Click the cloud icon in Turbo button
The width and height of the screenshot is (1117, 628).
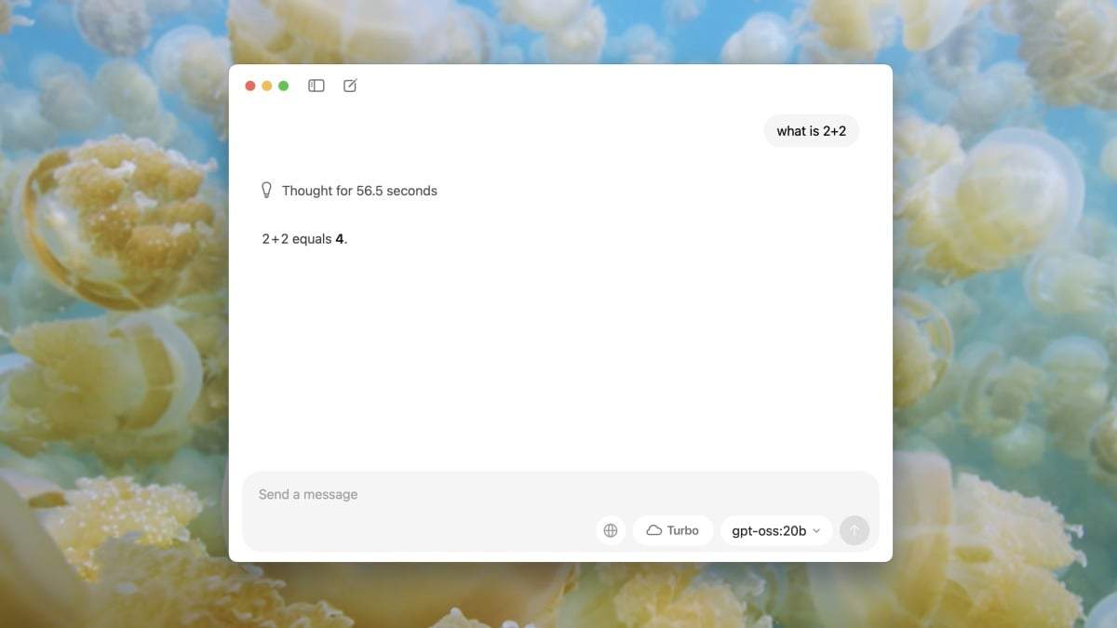654,530
